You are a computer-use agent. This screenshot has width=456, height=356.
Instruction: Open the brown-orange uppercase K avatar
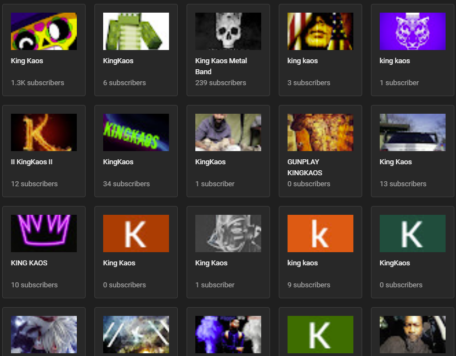[x=136, y=233]
